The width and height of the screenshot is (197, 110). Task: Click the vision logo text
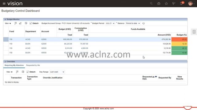point(15,4)
